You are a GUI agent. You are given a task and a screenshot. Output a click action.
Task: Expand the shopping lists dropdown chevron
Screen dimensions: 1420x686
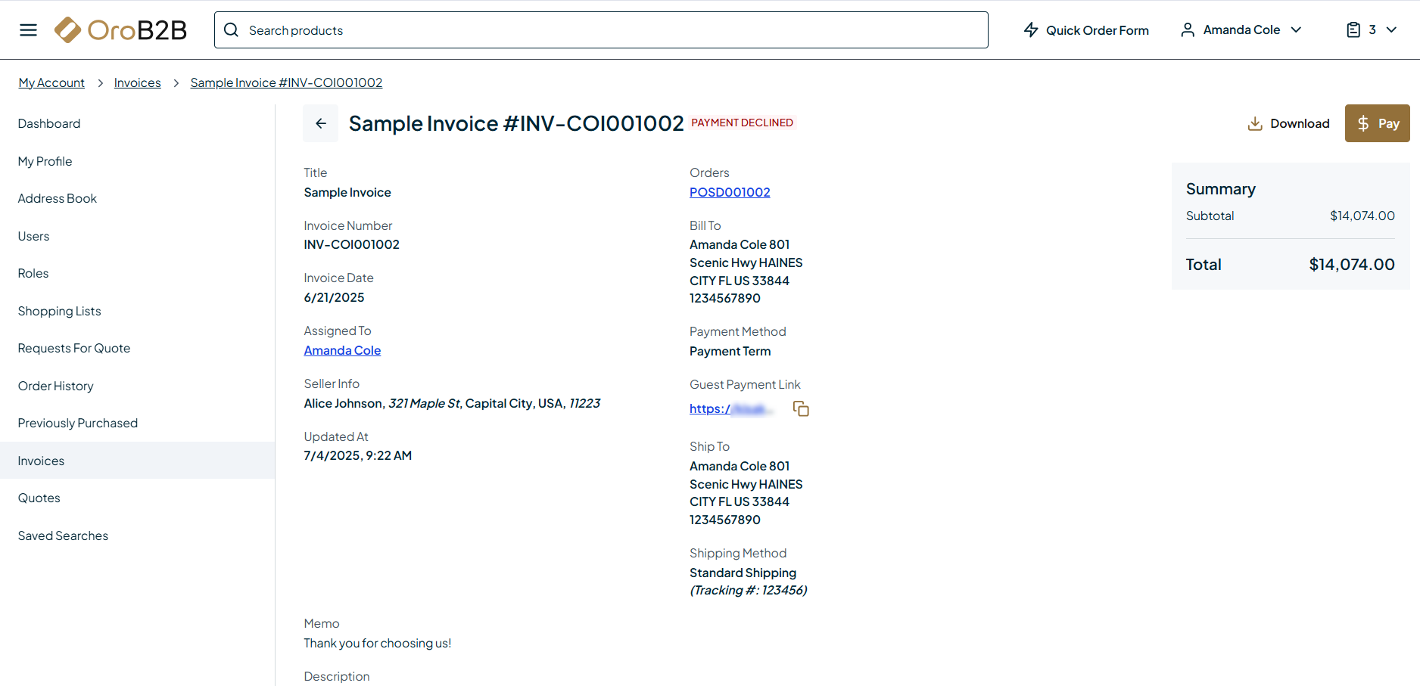1391,30
